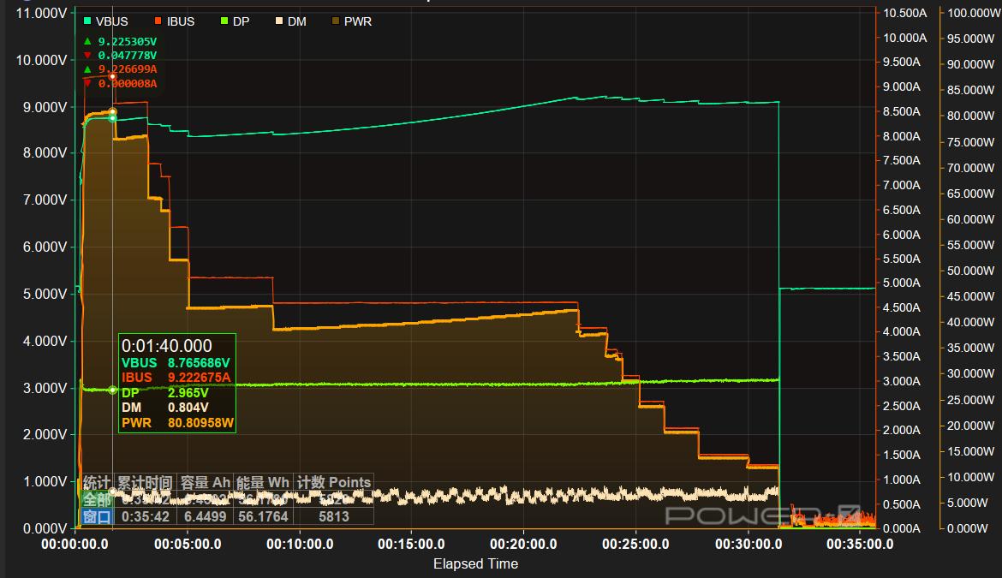Toggle the VBUS series via its legend label
Viewport: 1002px width, 578px height.
[112, 21]
